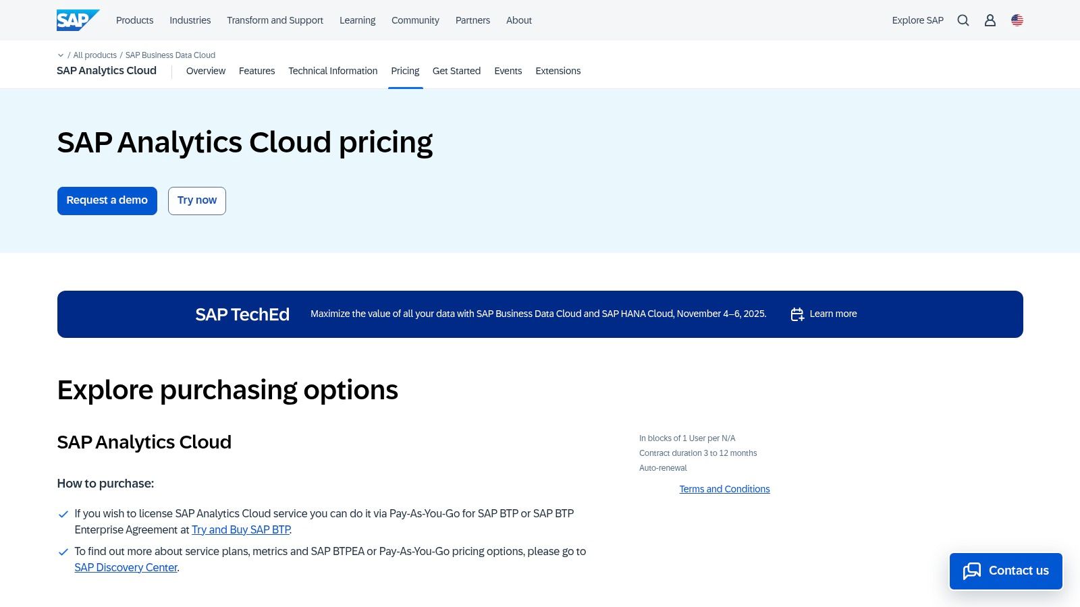The width and height of the screenshot is (1080, 607).
Task: Click 'How to purchase:' heading
Action: (x=105, y=484)
